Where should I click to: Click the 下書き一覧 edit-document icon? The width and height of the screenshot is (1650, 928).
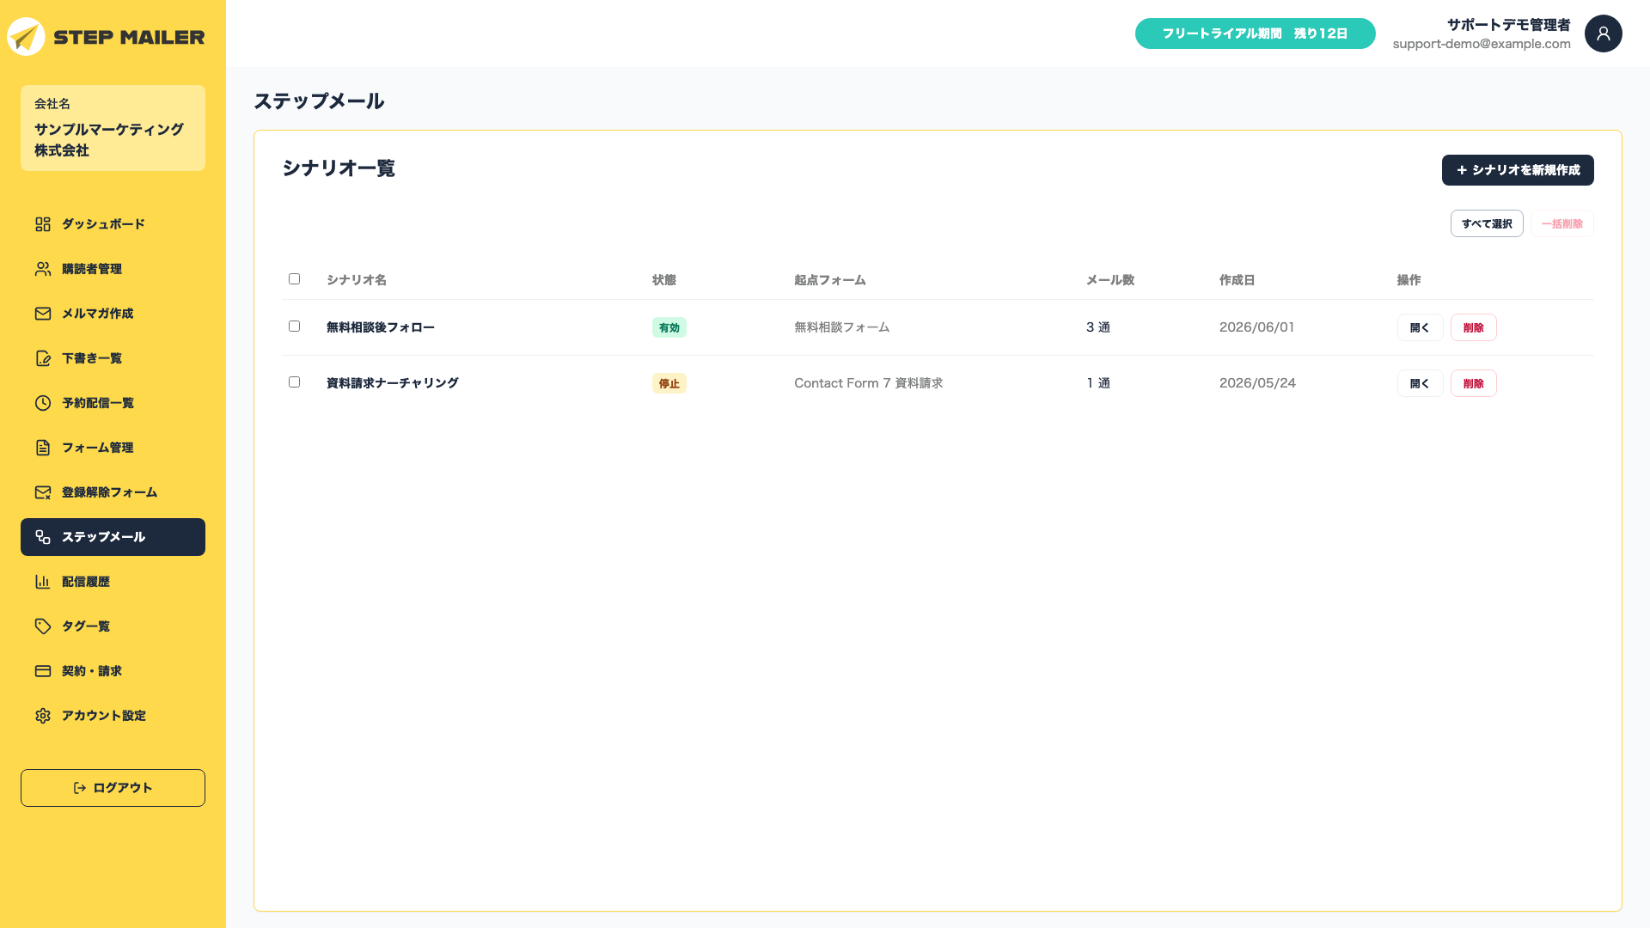[x=43, y=358]
